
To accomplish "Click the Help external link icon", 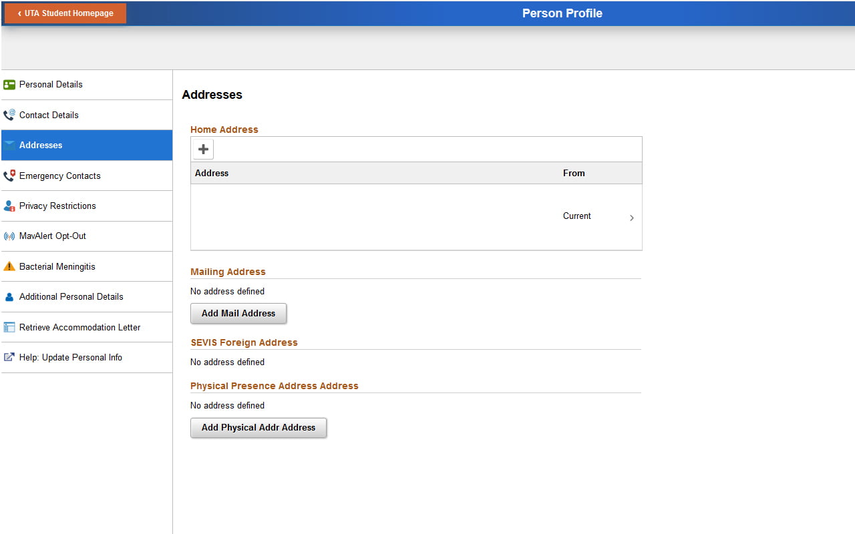I will [9, 357].
